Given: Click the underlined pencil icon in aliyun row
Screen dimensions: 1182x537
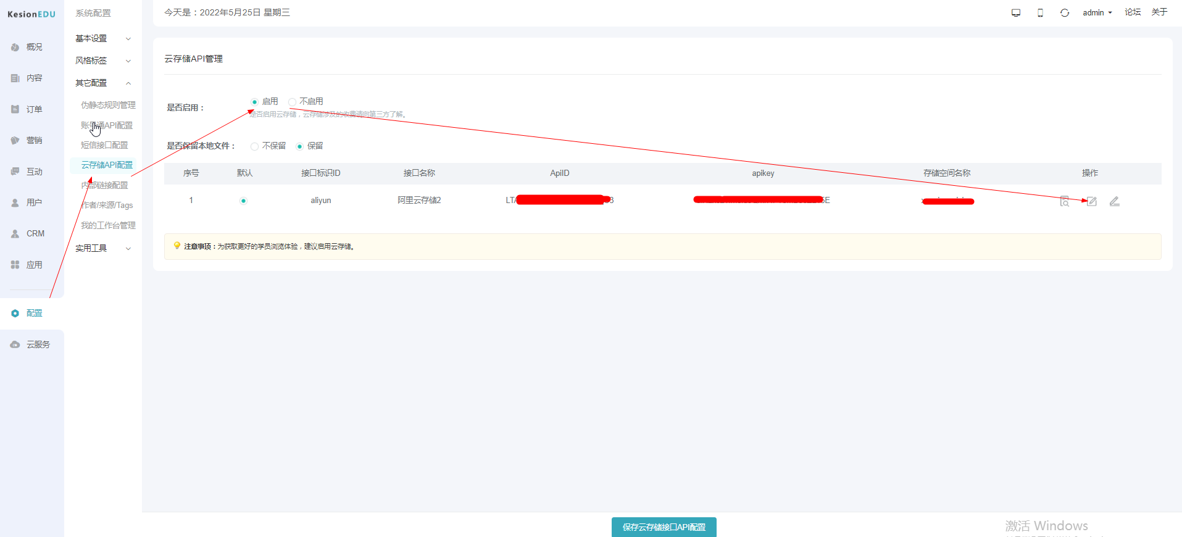Looking at the screenshot, I should pyautogui.click(x=1114, y=201).
